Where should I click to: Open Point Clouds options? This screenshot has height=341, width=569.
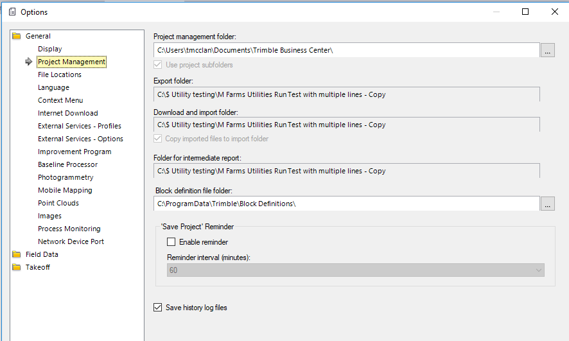[58, 203]
